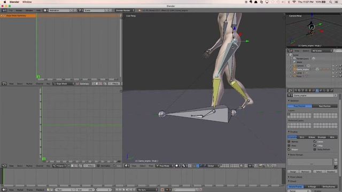
Task: Open the File menu in Info header
Action: tap(11, 11)
